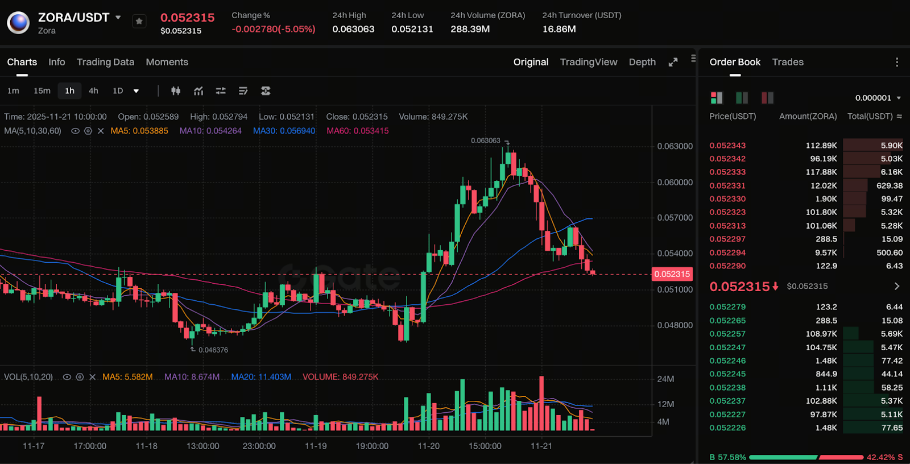
Task: Click the -0.002780(-5.05%) change value
Action: (274, 29)
